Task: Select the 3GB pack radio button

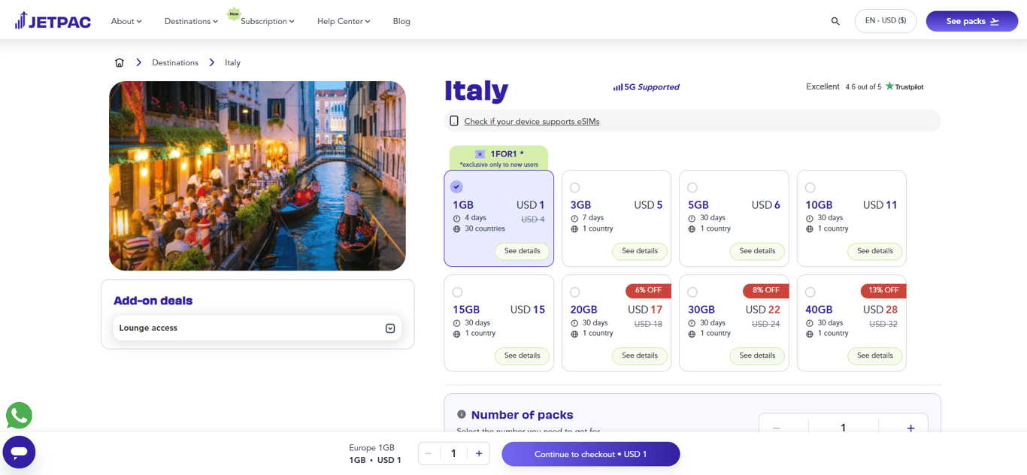Action: click(x=575, y=187)
